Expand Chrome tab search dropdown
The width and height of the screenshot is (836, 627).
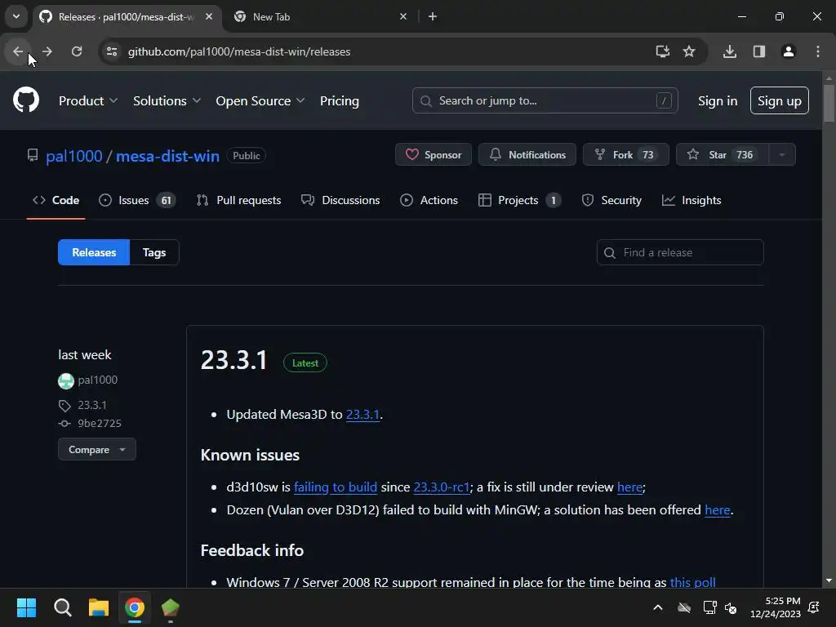click(16, 16)
